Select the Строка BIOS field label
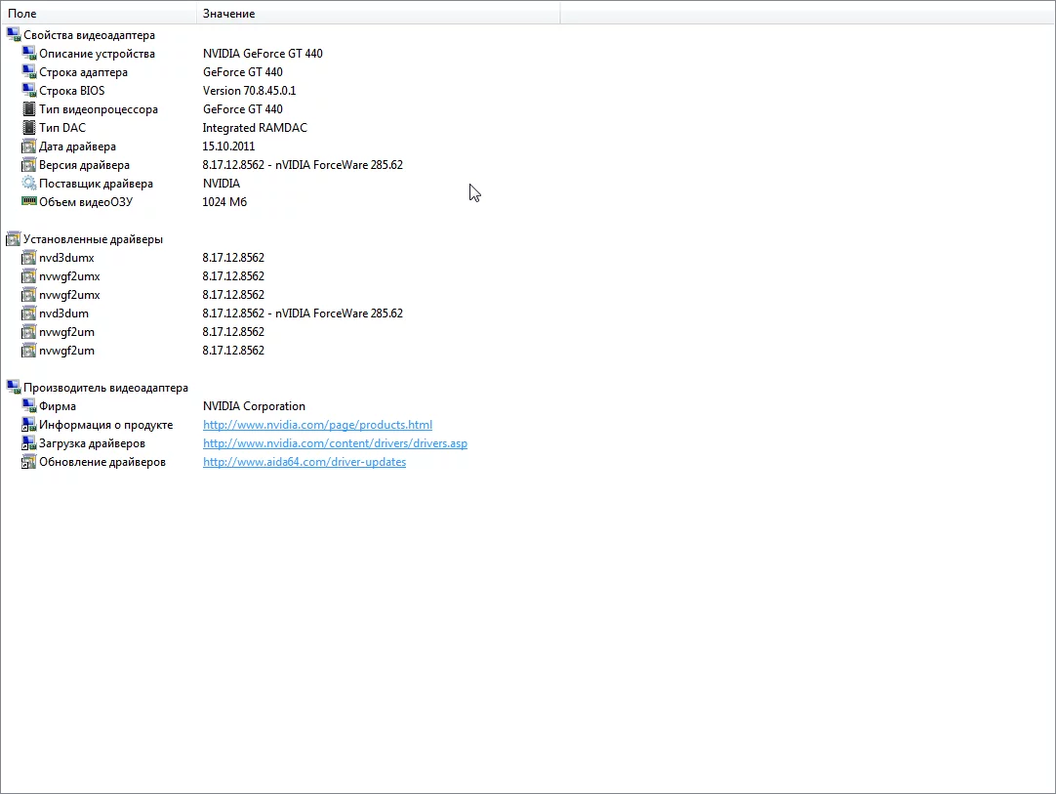 (72, 90)
